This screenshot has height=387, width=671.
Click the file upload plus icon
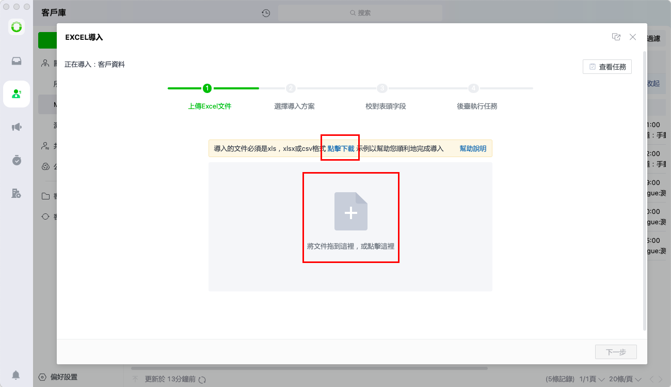coord(351,211)
